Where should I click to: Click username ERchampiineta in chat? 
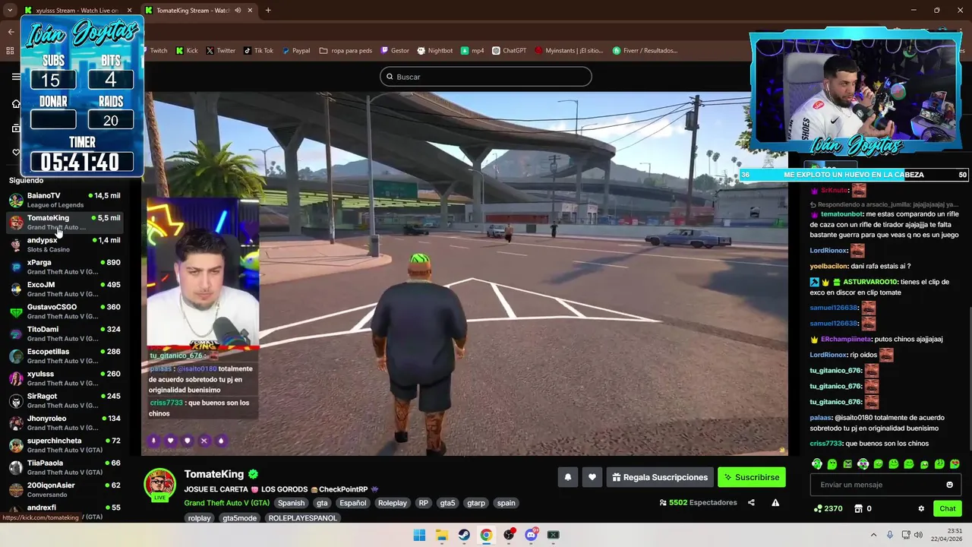[846, 339]
